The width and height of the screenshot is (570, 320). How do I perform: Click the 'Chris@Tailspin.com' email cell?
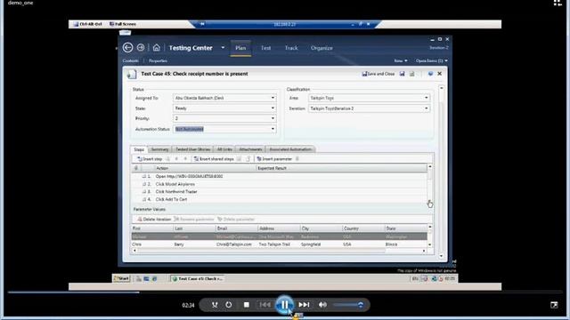coord(237,244)
